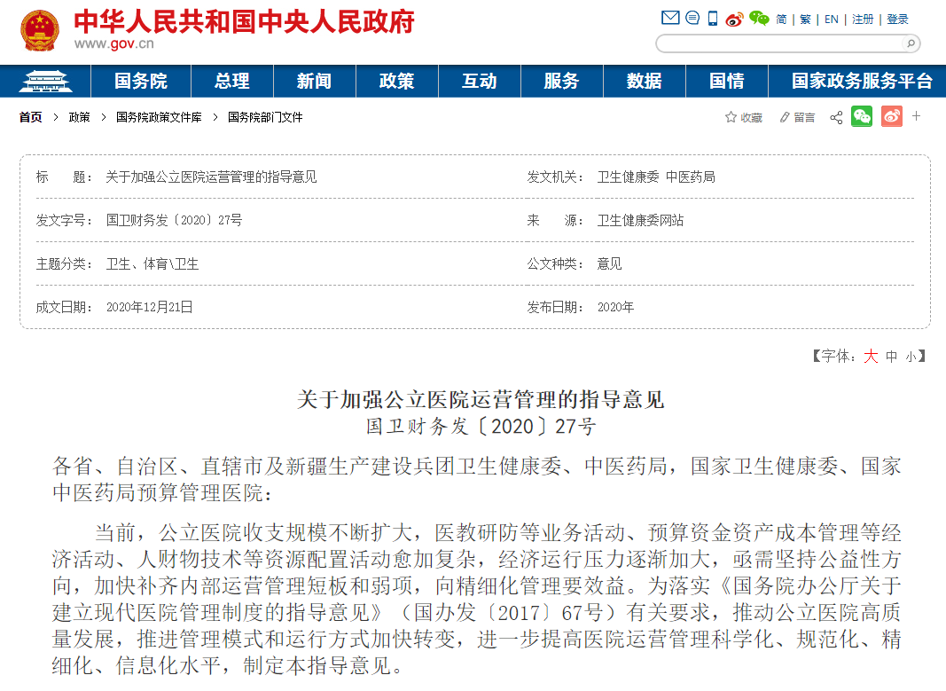Viewport: 946px width, 691px height.
Task: Open 政策 navigation tab
Action: 397,81
